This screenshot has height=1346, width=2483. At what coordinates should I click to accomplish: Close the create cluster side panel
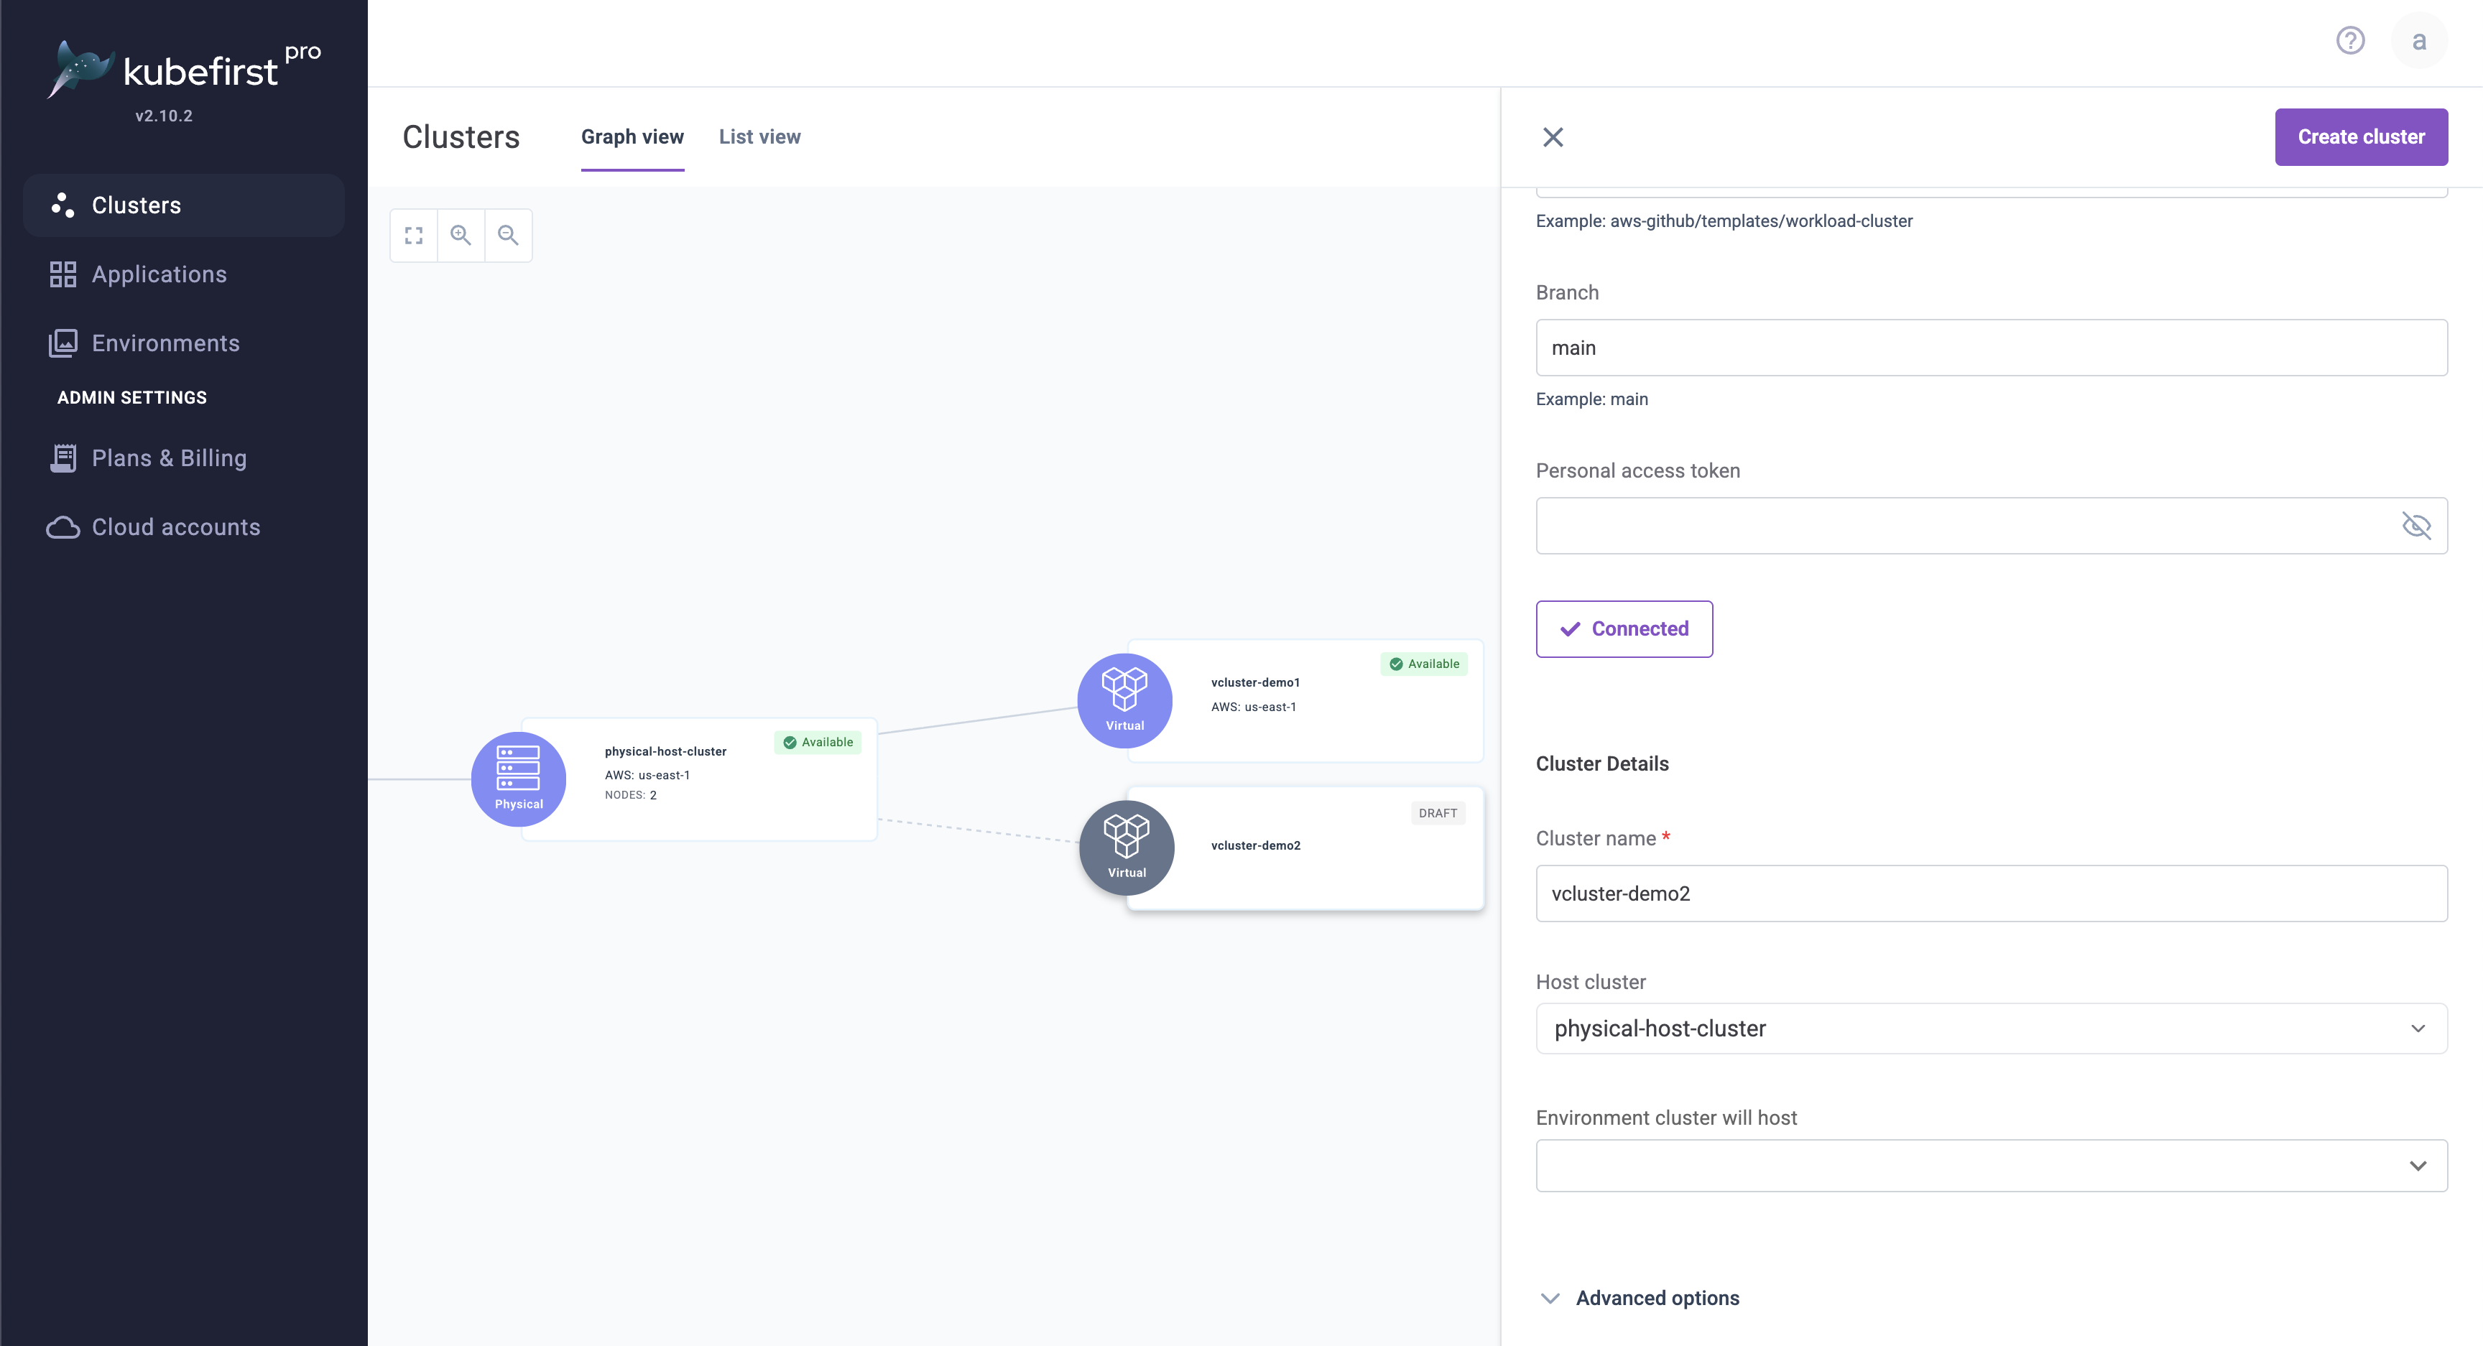1552,136
